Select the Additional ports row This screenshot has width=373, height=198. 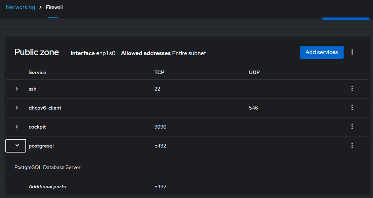pyautogui.click(x=187, y=187)
